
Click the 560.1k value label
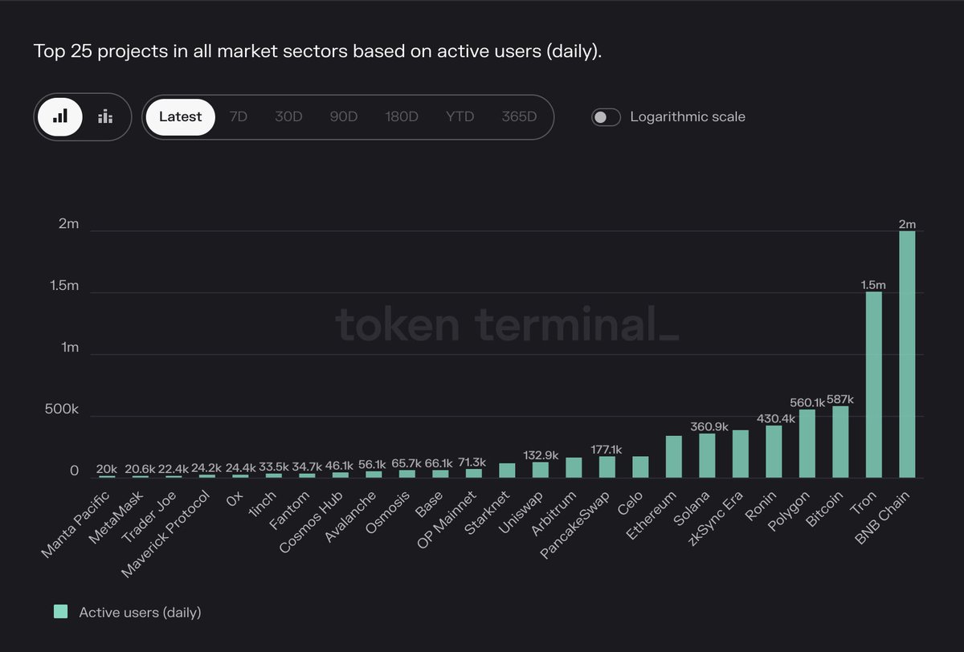pos(807,402)
